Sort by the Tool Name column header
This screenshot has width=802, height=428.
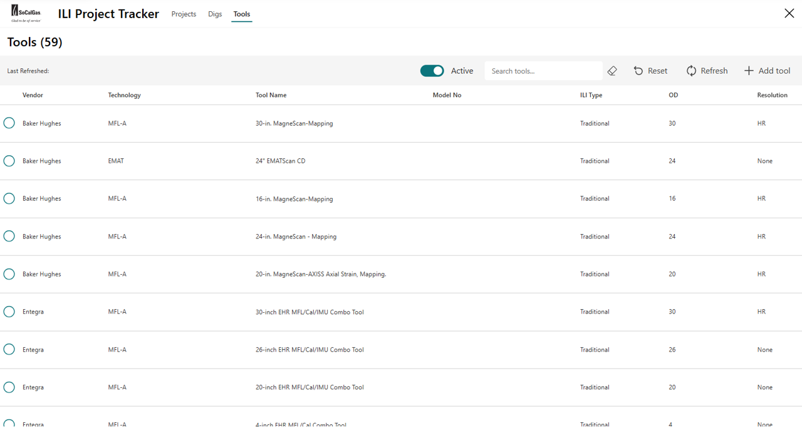(x=271, y=95)
